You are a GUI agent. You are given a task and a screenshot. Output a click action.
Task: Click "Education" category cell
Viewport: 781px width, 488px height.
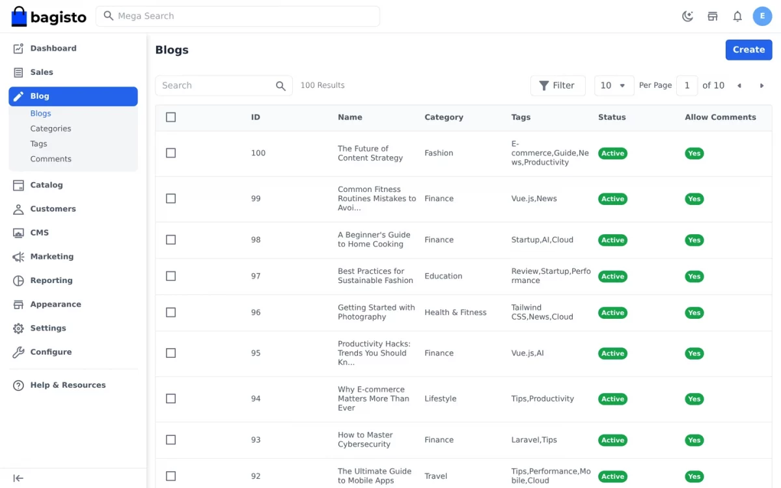pos(443,276)
